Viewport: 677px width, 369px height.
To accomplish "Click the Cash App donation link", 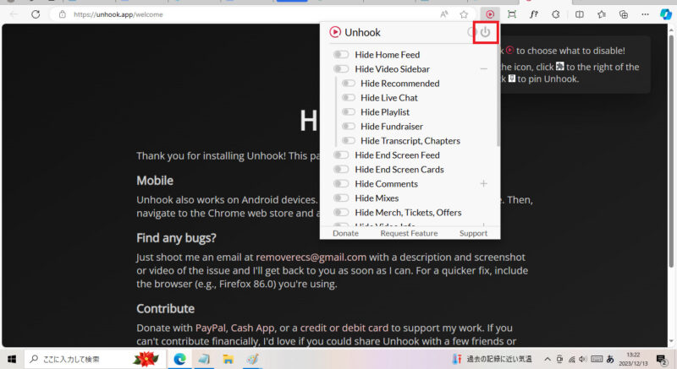I will [252, 328].
